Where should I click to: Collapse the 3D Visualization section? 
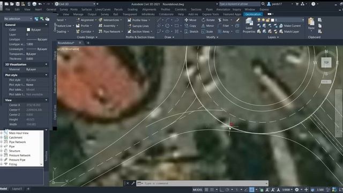click(46, 64)
